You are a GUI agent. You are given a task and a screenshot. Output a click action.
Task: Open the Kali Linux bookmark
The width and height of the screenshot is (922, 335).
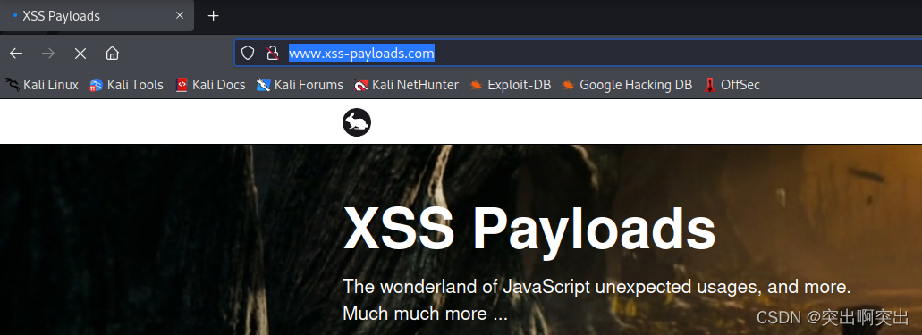click(42, 85)
